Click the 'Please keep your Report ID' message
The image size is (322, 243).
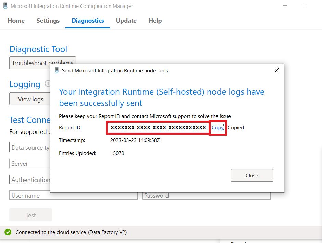pyautogui.click(x=145, y=116)
